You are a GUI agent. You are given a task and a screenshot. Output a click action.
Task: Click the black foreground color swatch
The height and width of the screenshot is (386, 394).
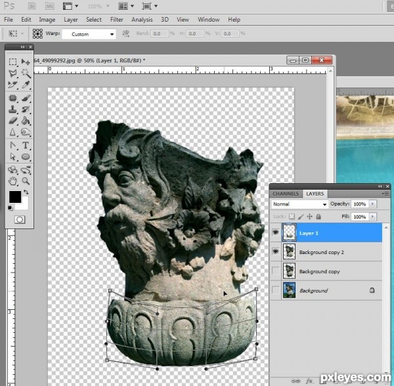point(15,197)
